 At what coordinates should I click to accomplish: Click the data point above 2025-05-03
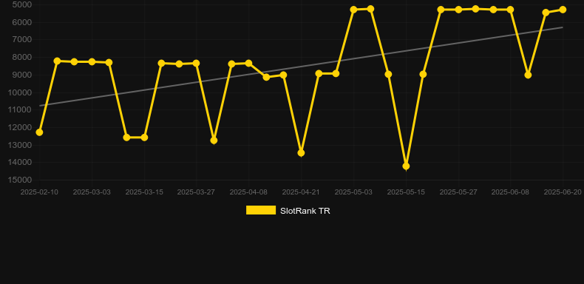pos(354,10)
